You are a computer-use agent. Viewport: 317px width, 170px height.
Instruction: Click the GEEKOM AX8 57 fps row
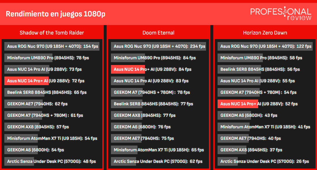pos(52,127)
